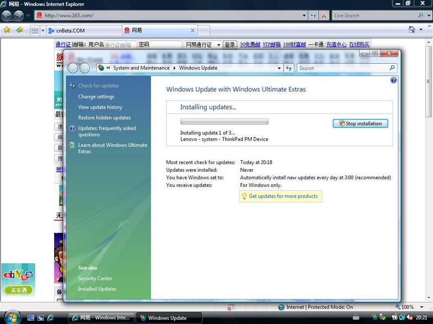Go to the Internet Explorer home page
433x324 pixels.
(412, 30)
